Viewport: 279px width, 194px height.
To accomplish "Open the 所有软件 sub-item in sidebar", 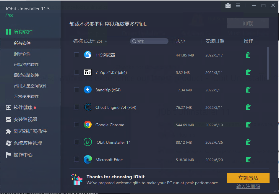I will [x=22, y=43].
